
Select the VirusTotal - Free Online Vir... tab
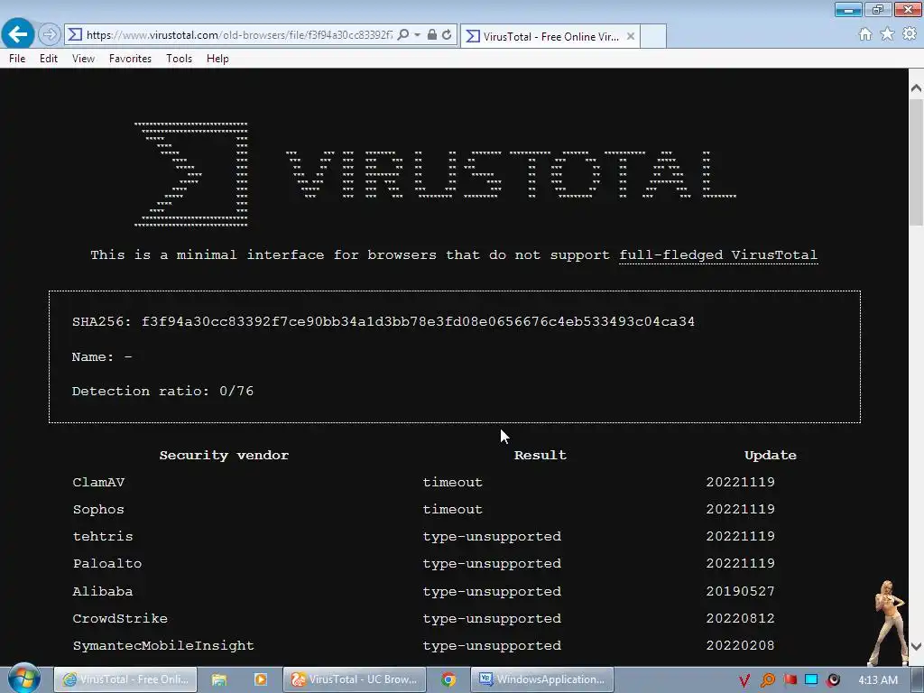[x=551, y=36]
